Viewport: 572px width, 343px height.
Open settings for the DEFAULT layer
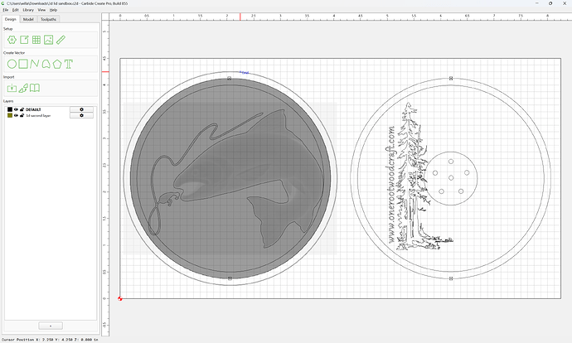coord(81,109)
